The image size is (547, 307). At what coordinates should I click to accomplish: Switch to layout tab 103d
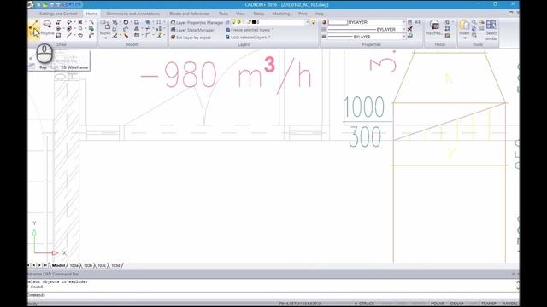pos(115,265)
